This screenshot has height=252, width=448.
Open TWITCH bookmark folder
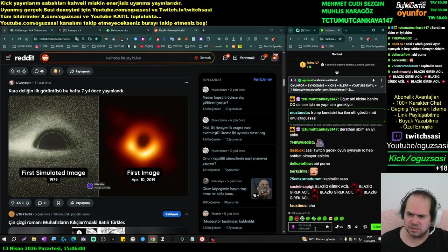[175, 46]
